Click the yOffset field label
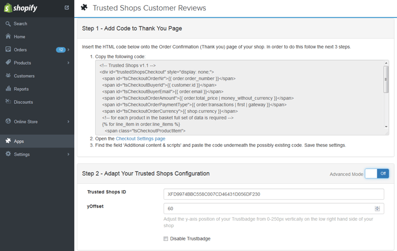The width and height of the screenshot is (397, 251). [x=95, y=206]
